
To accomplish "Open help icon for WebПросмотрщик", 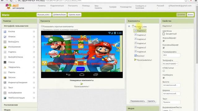I will point(34,98).
